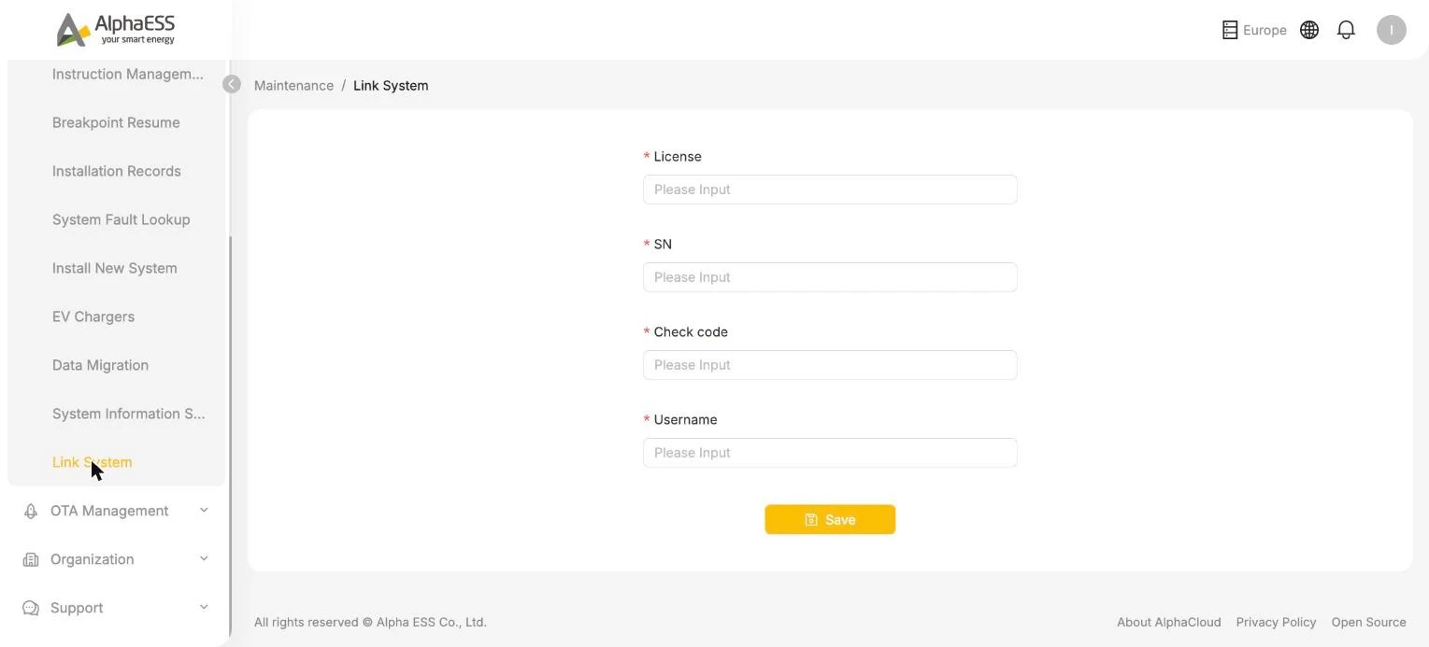This screenshot has width=1429, height=647.
Task: Click into the Check code field
Action: pyautogui.click(x=830, y=365)
